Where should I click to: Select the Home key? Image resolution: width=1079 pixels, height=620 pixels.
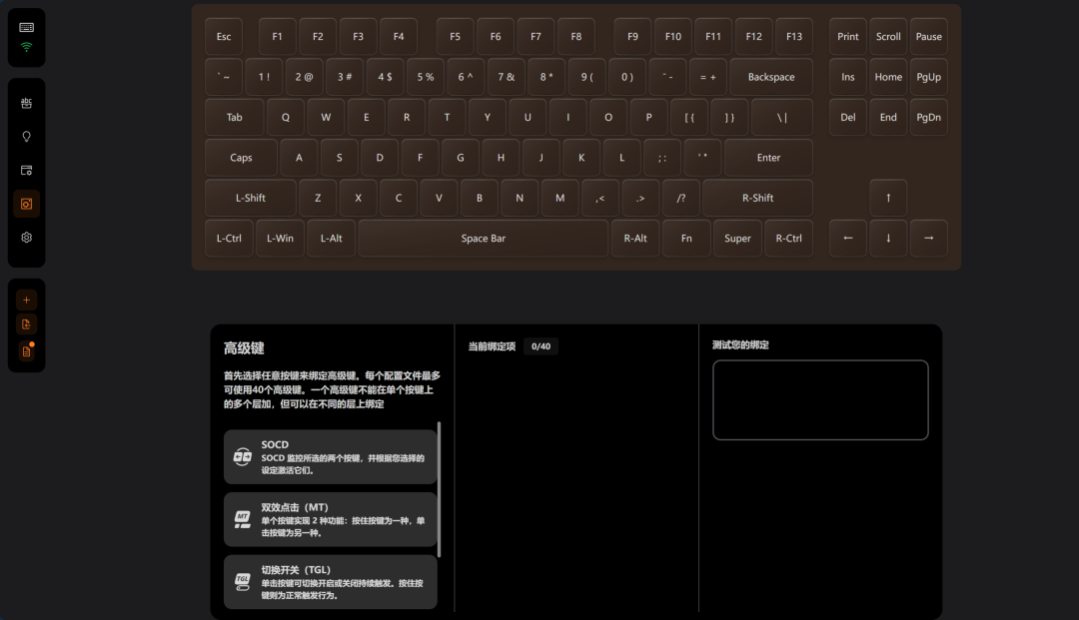pyautogui.click(x=888, y=77)
